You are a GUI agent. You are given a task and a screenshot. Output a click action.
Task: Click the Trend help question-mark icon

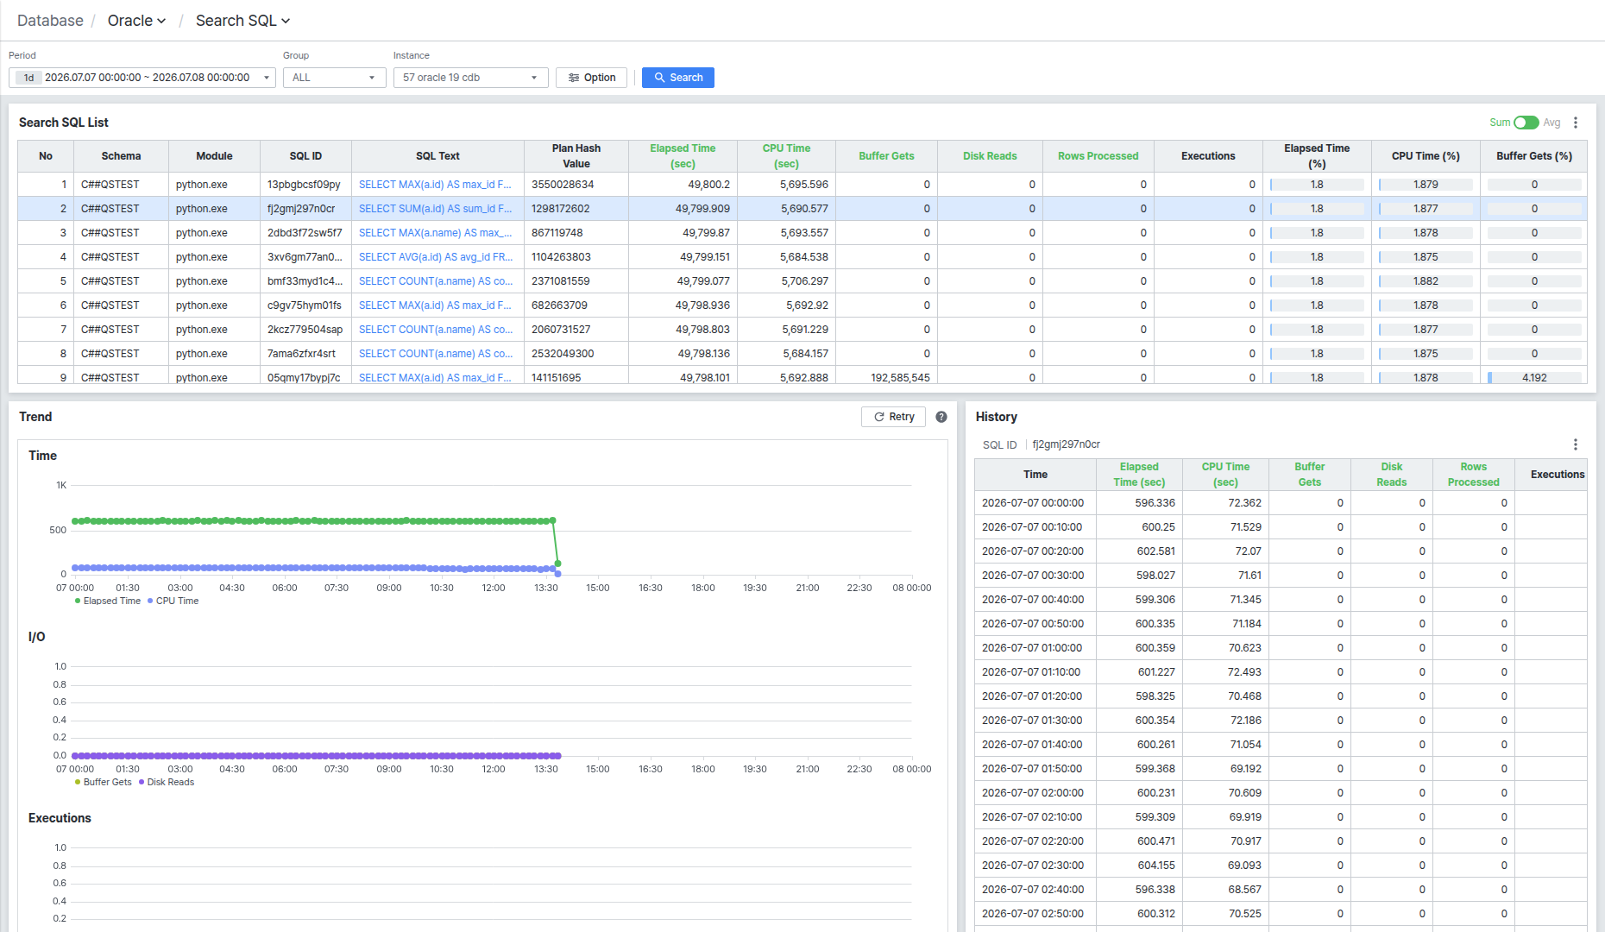point(941,417)
